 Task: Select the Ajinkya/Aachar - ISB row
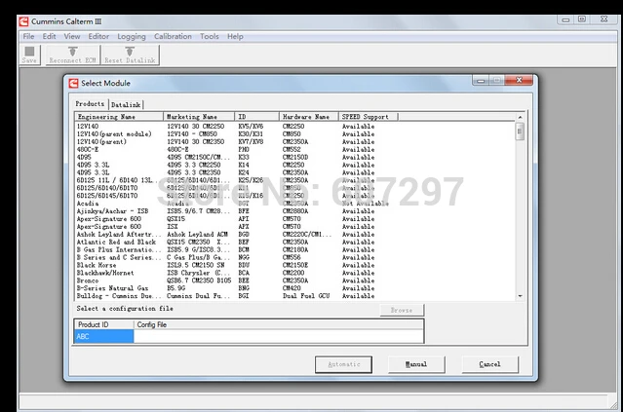point(296,211)
